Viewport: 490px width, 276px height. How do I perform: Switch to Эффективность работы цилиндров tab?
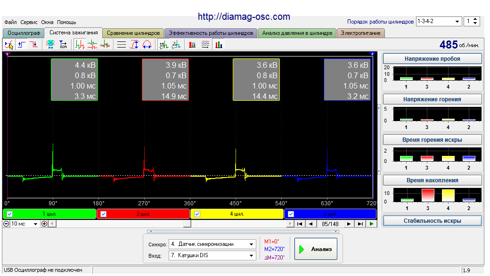tap(211, 33)
